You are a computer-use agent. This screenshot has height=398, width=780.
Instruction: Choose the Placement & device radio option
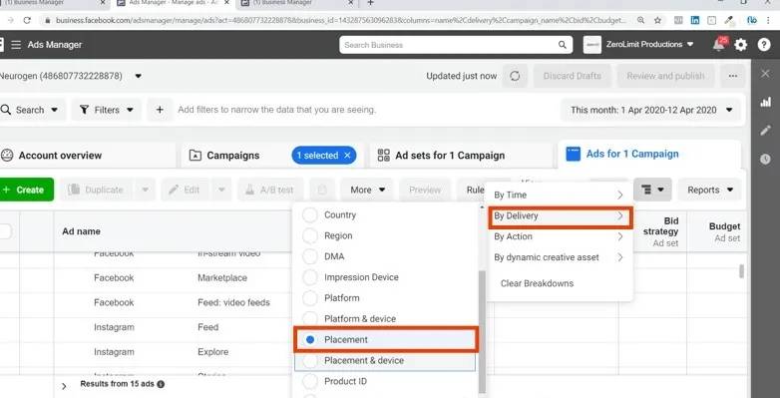[x=310, y=361]
